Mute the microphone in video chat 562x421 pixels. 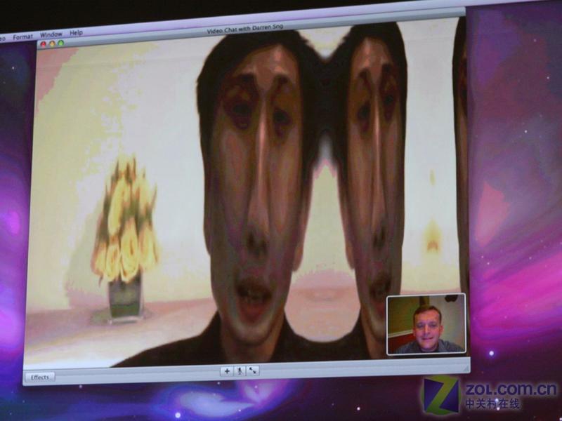[240, 371]
